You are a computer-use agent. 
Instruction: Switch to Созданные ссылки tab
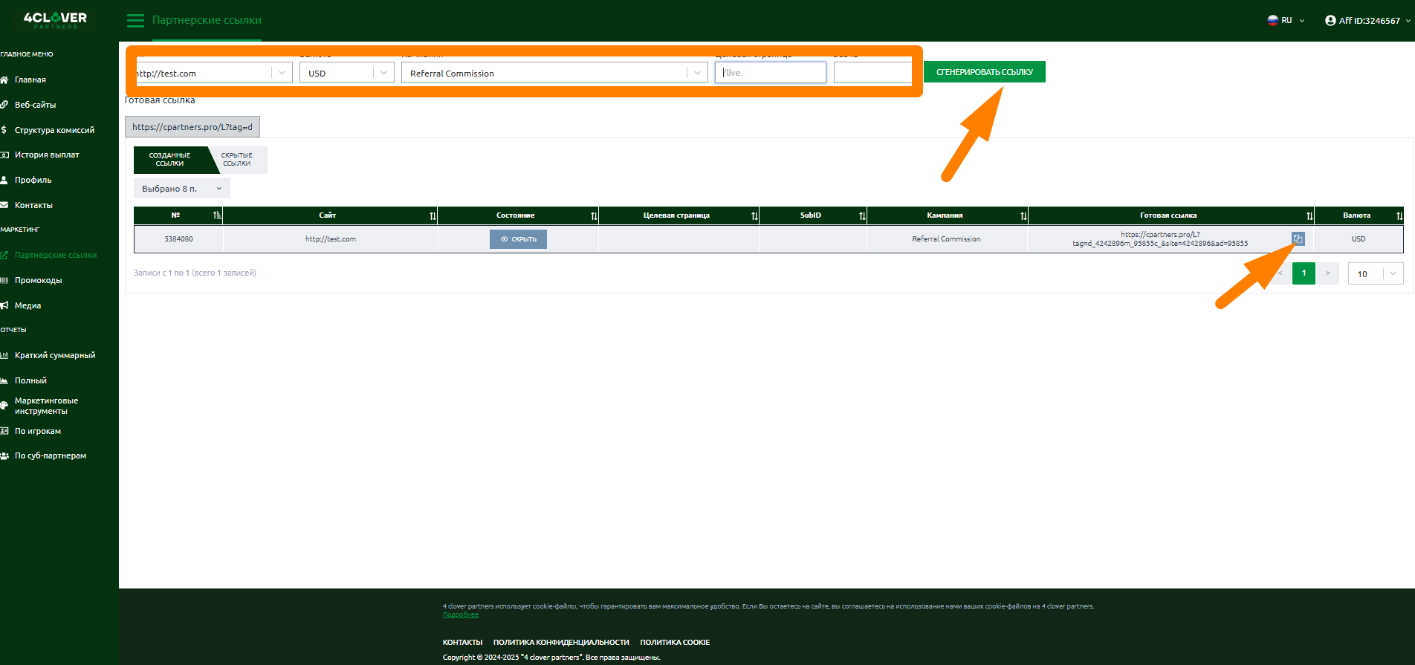pos(170,160)
